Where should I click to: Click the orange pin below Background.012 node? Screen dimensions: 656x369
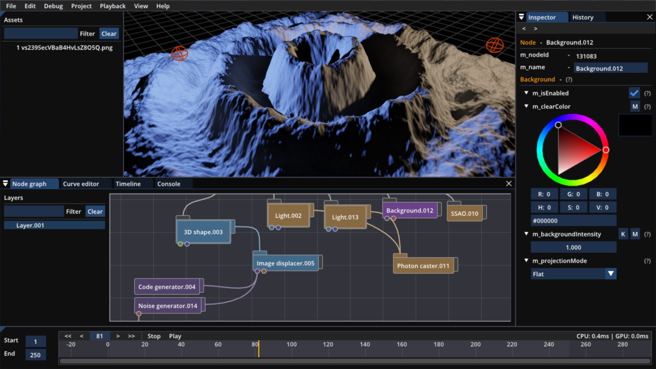point(393,218)
